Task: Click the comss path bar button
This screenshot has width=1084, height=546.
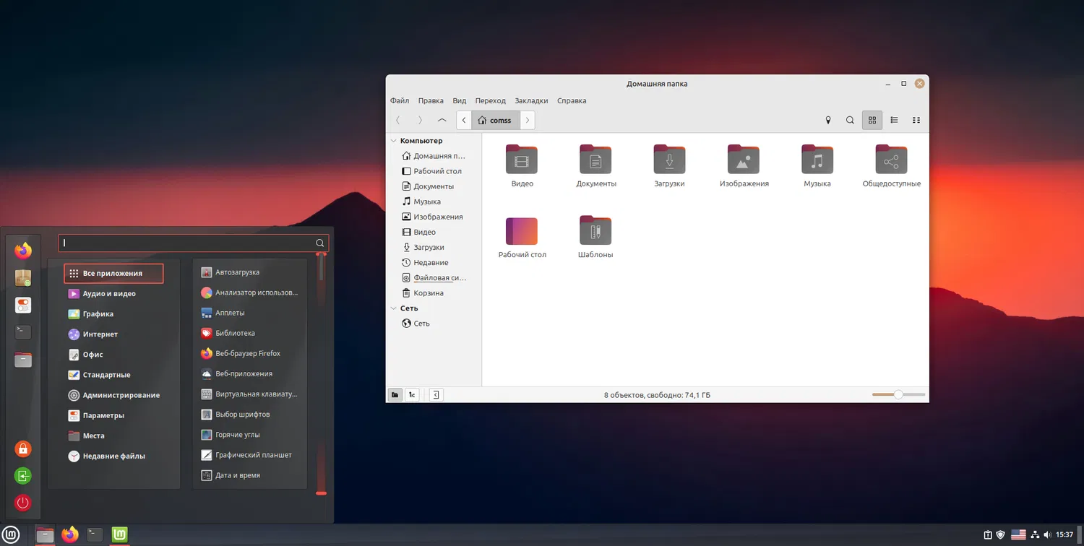Action: tap(496, 120)
